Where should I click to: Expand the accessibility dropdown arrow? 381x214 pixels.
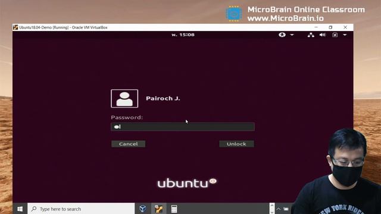[x=292, y=35]
